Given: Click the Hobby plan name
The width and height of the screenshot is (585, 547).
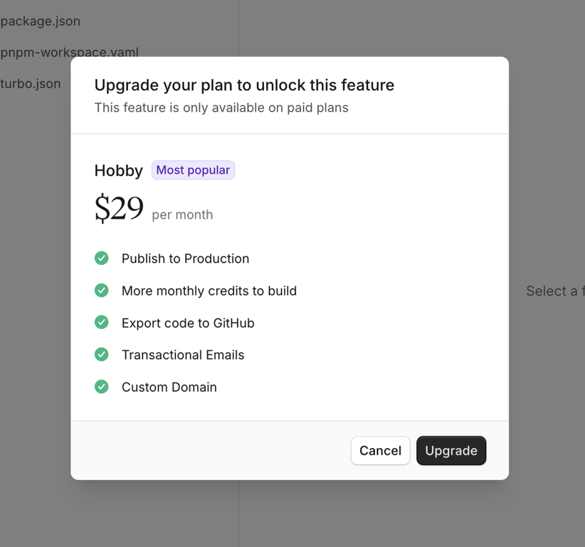Looking at the screenshot, I should [119, 171].
